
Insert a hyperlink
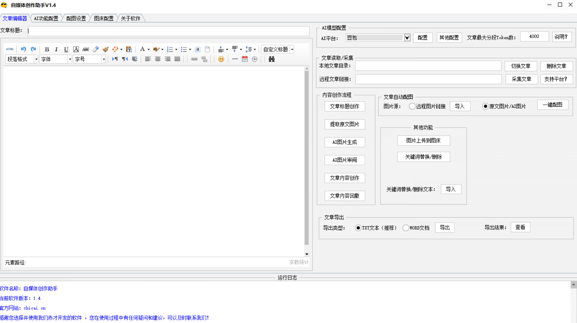coord(194,59)
